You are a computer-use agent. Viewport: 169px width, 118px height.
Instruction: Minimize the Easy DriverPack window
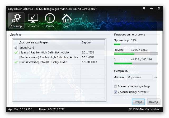click(152, 8)
